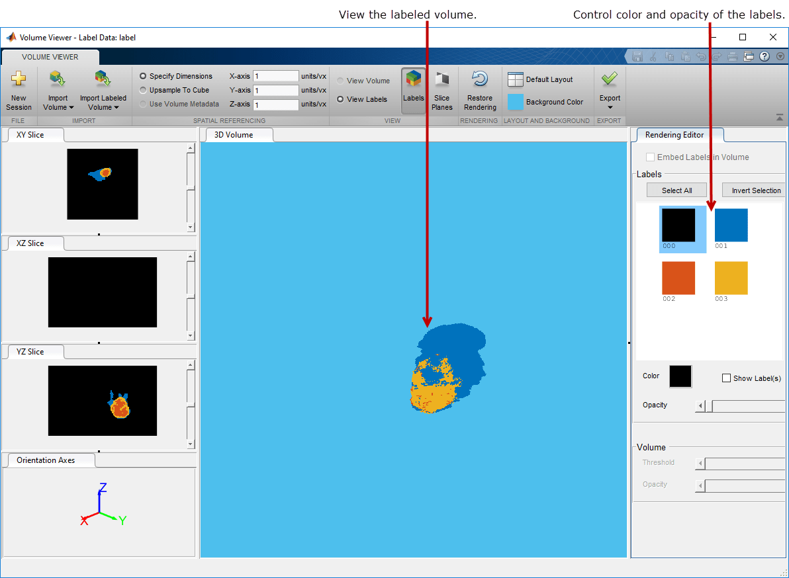Screen dimensions: 789x578
Task: Click the label Opacity slider
Action: (740, 406)
